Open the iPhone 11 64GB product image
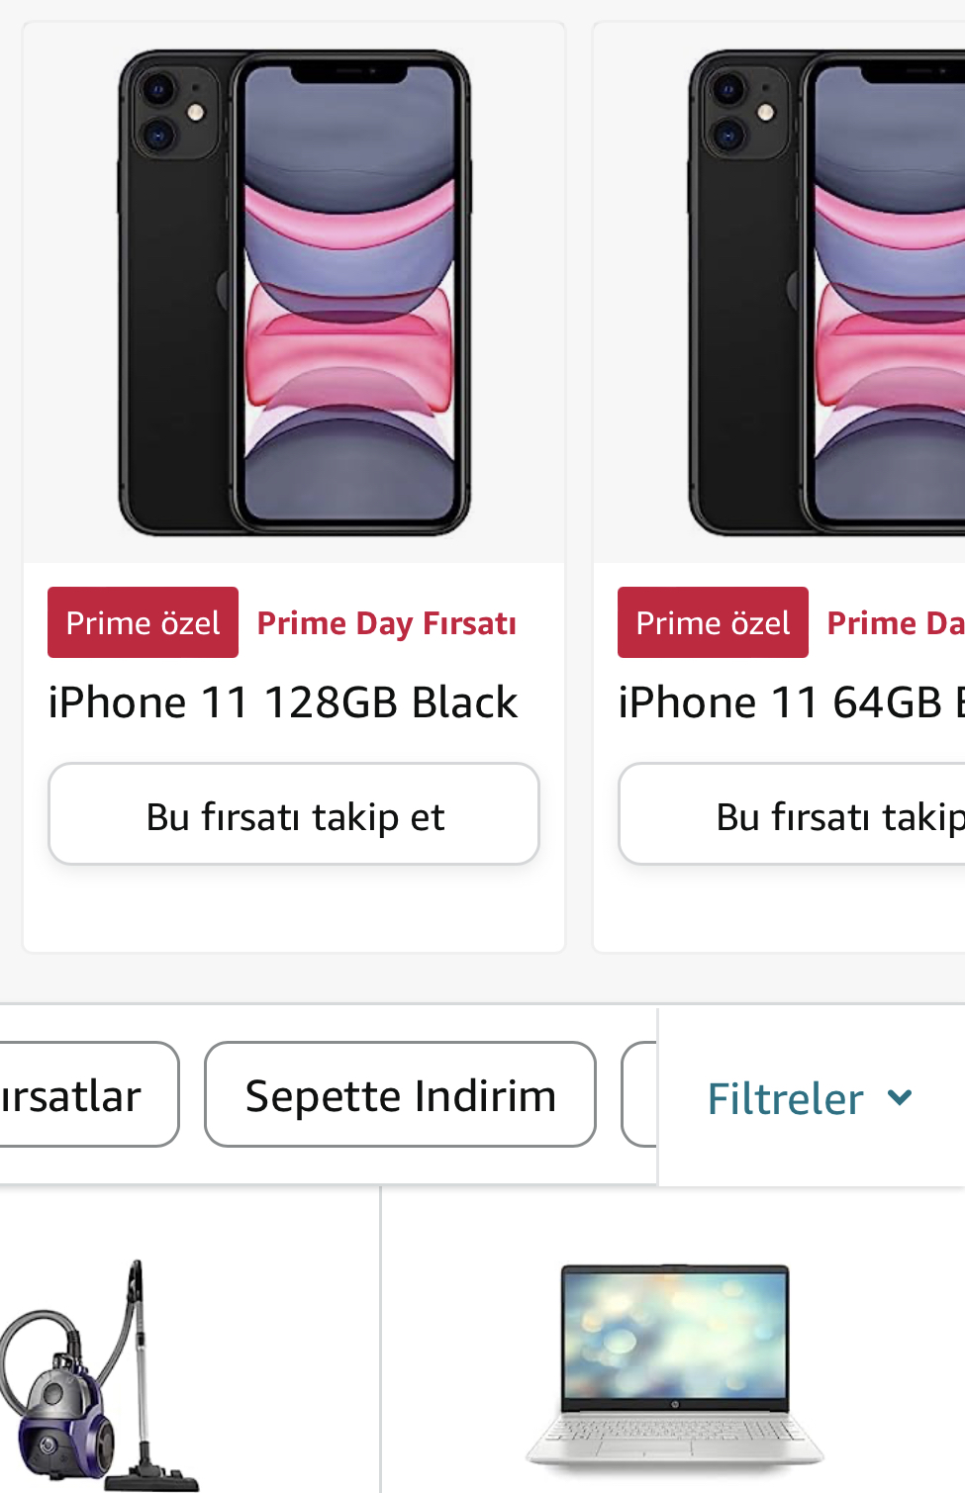 pos(827,293)
